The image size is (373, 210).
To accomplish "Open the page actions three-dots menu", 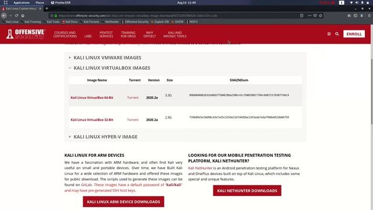I will coord(309,16).
